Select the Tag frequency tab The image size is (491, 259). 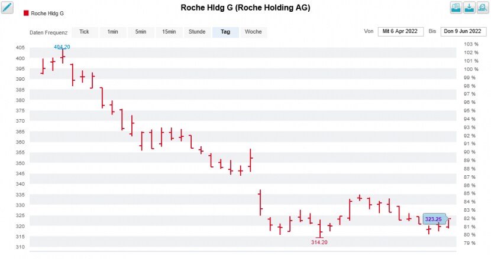pyautogui.click(x=225, y=32)
